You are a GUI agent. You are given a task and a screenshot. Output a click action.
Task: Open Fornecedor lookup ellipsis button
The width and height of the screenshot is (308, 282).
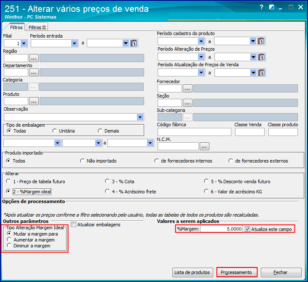pyautogui.click(x=187, y=89)
